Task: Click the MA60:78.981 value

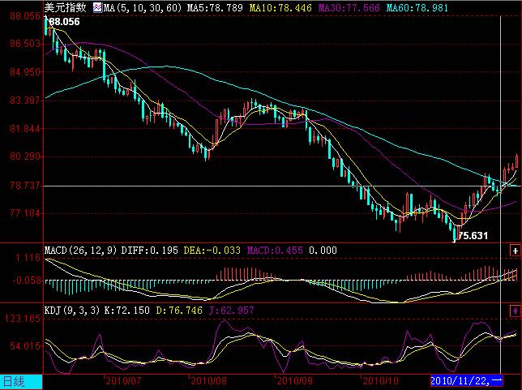Action: [x=417, y=7]
